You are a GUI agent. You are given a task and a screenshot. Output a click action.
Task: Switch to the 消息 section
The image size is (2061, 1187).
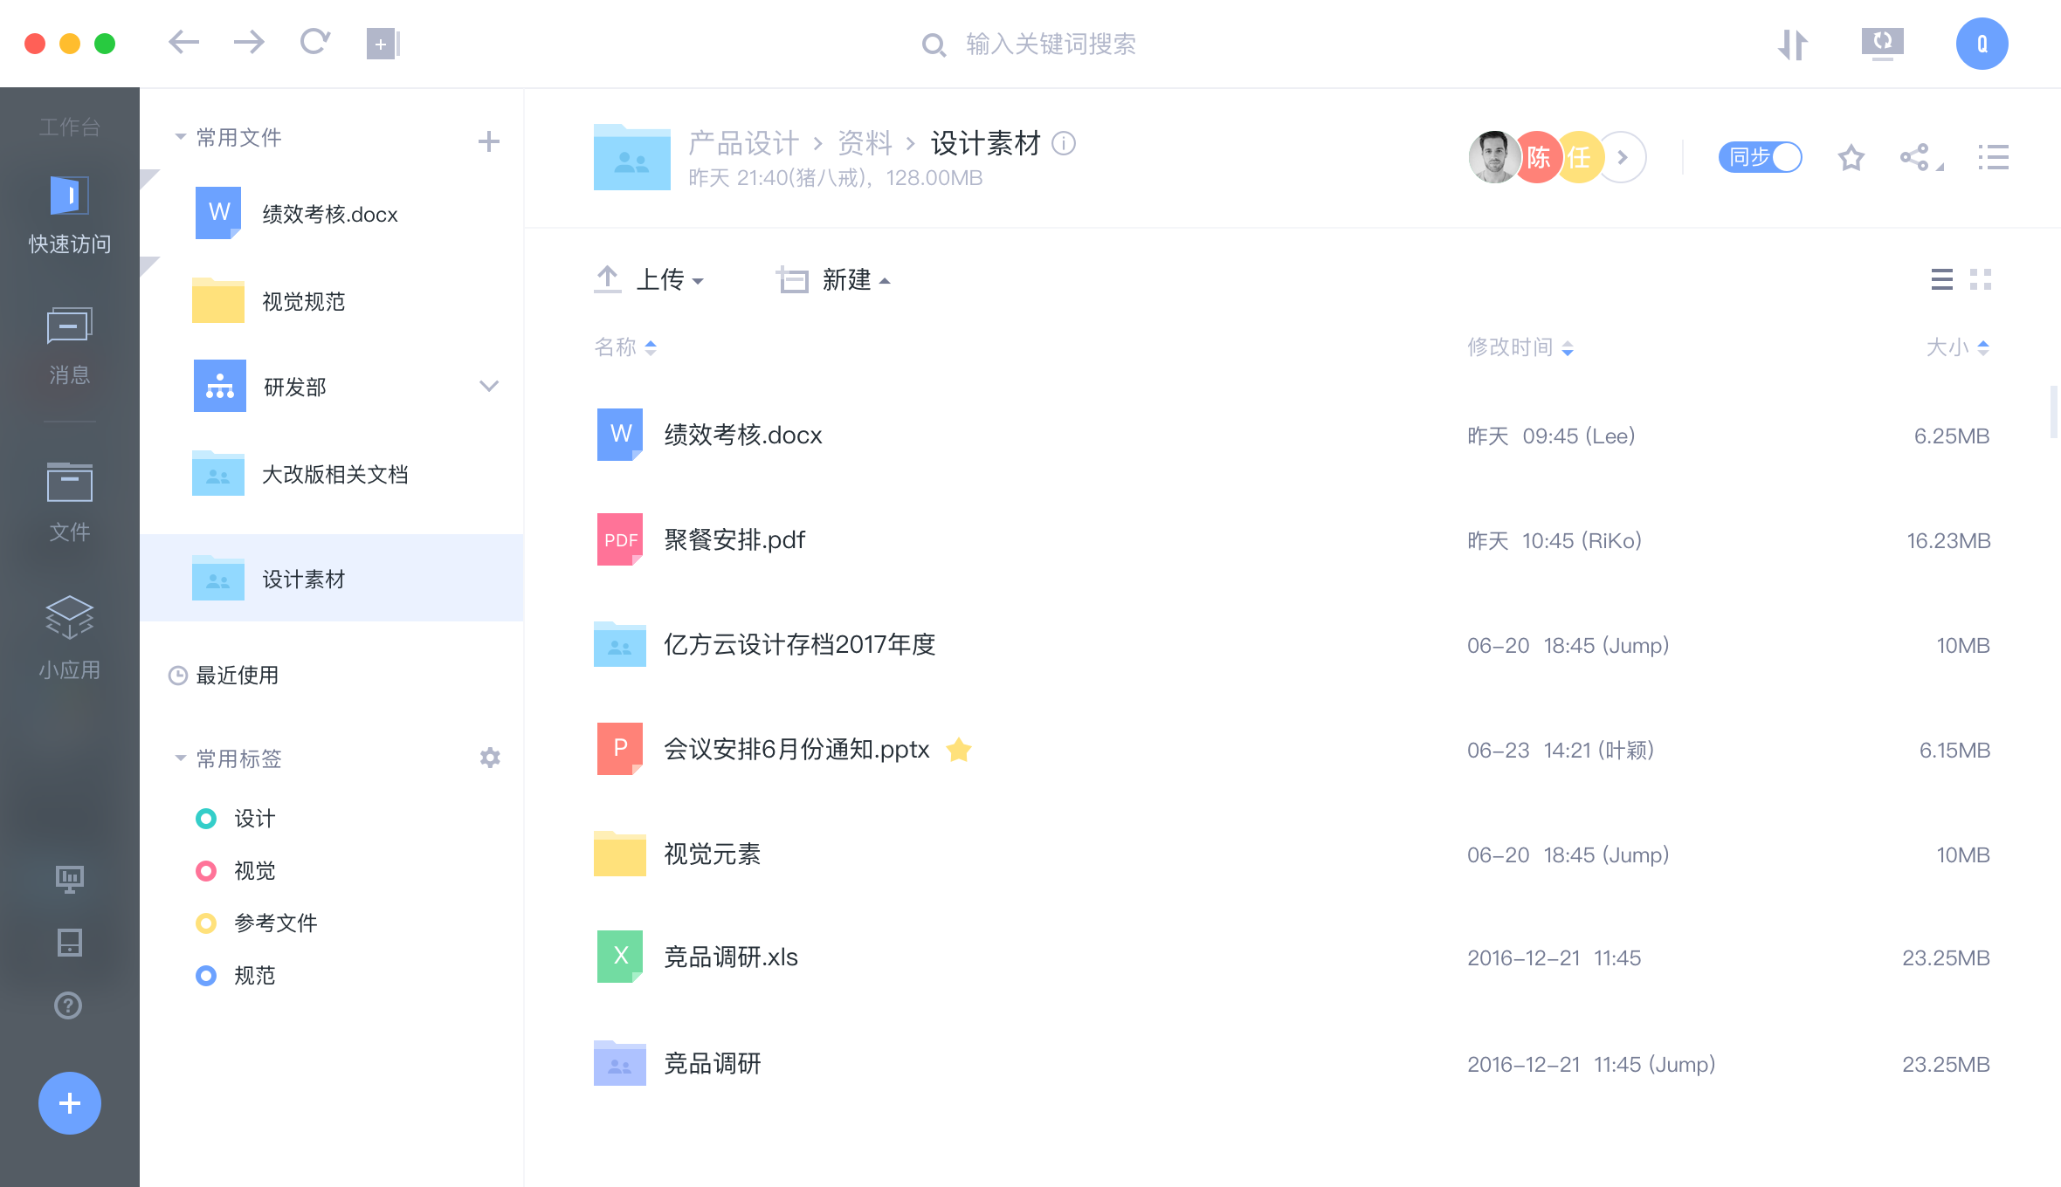[x=69, y=345]
